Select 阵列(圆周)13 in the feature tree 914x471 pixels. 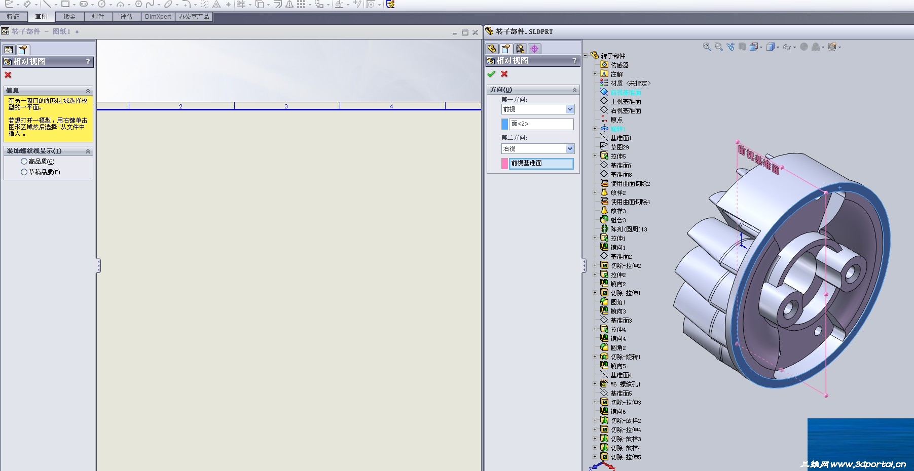tap(629, 229)
